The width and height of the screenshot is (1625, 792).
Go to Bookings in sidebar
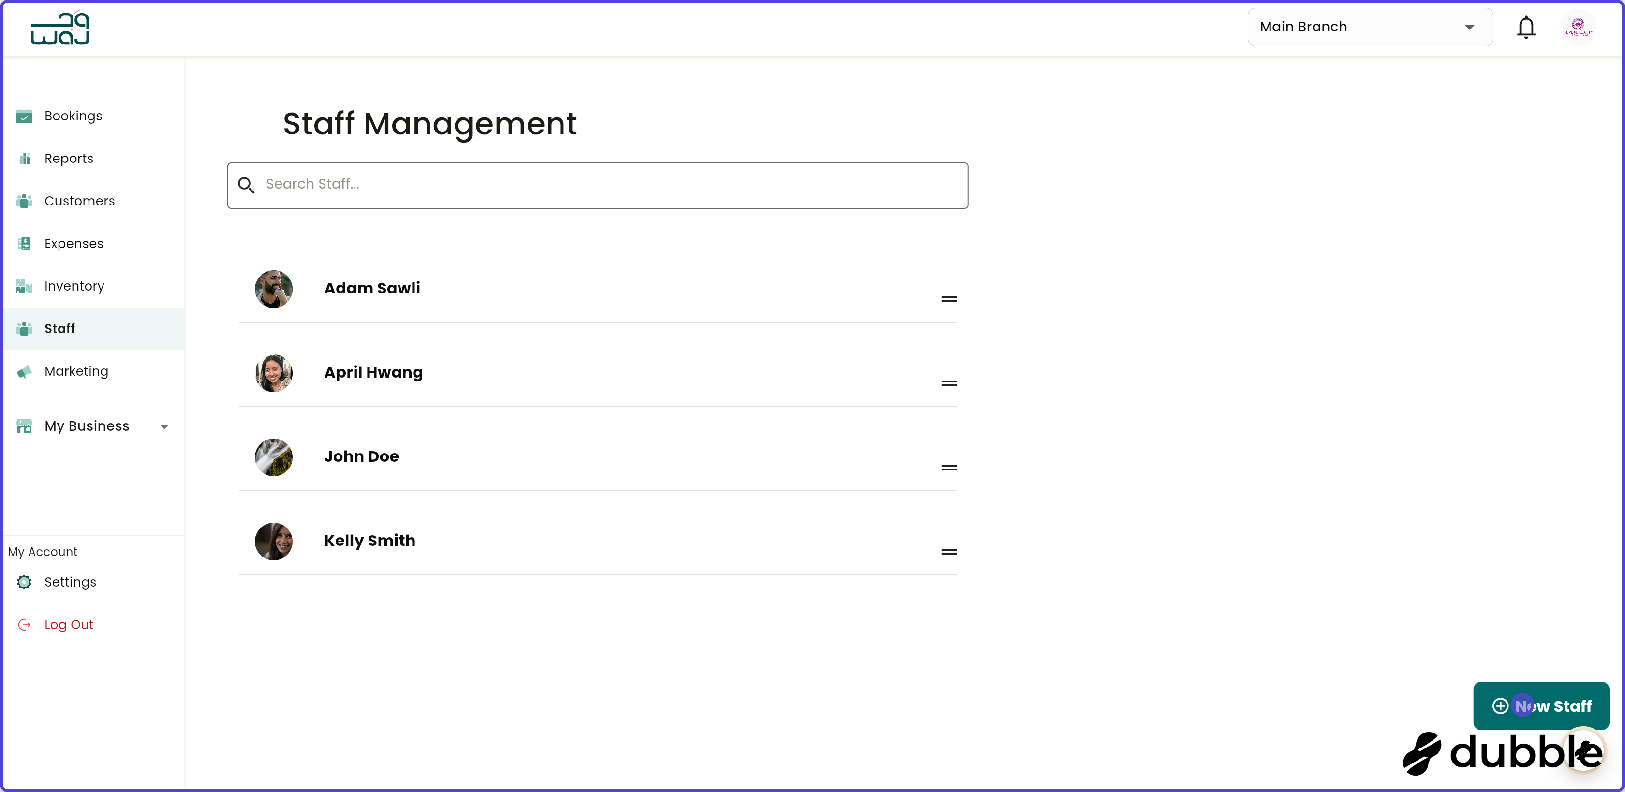[x=73, y=116]
